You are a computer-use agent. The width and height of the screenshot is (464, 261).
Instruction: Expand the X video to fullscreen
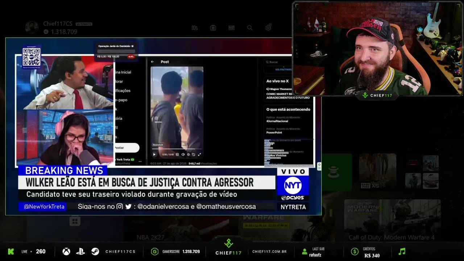pos(199,154)
